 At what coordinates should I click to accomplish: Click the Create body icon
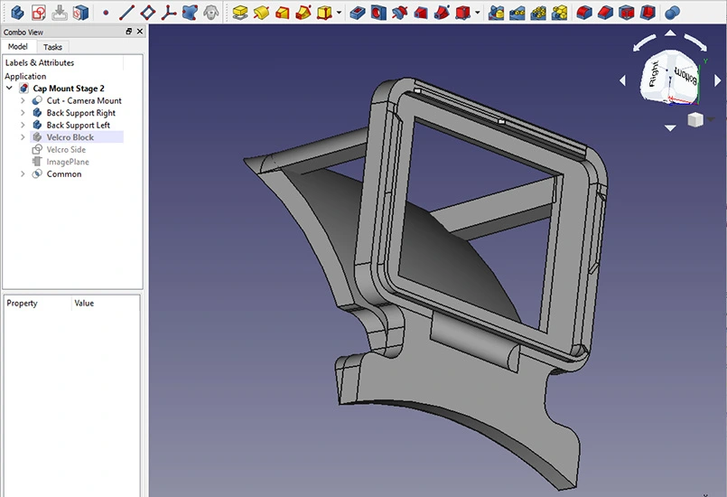pos(17,13)
